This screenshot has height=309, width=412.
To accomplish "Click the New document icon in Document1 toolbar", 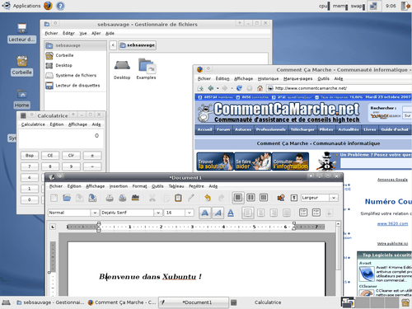I will (x=54, y=198).
